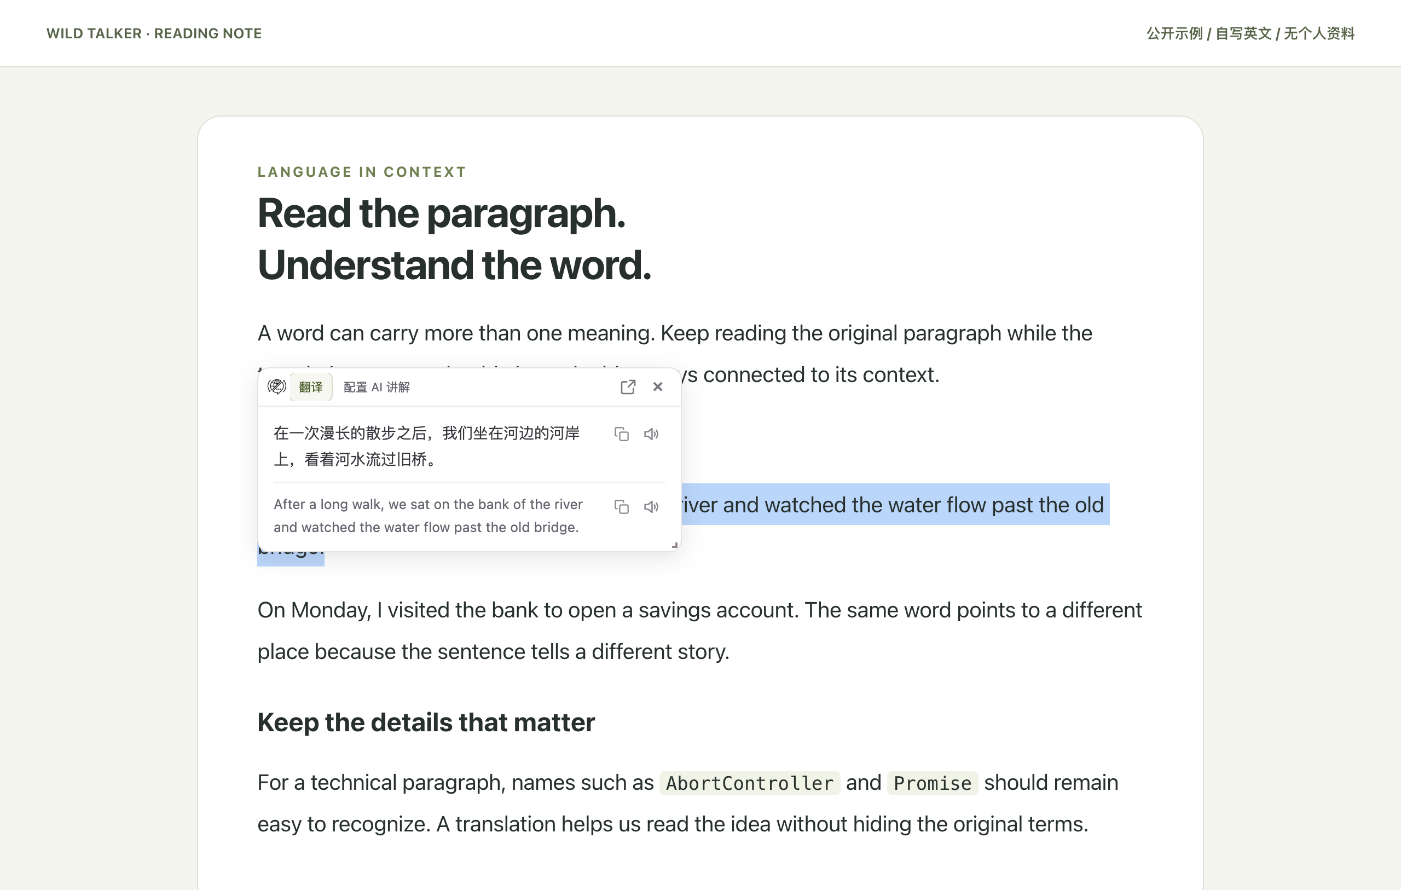Click the 公开示例 / 自写英文 header text
The width and height of the screenshot is (1401, 890).
(x=1251, y=33)
